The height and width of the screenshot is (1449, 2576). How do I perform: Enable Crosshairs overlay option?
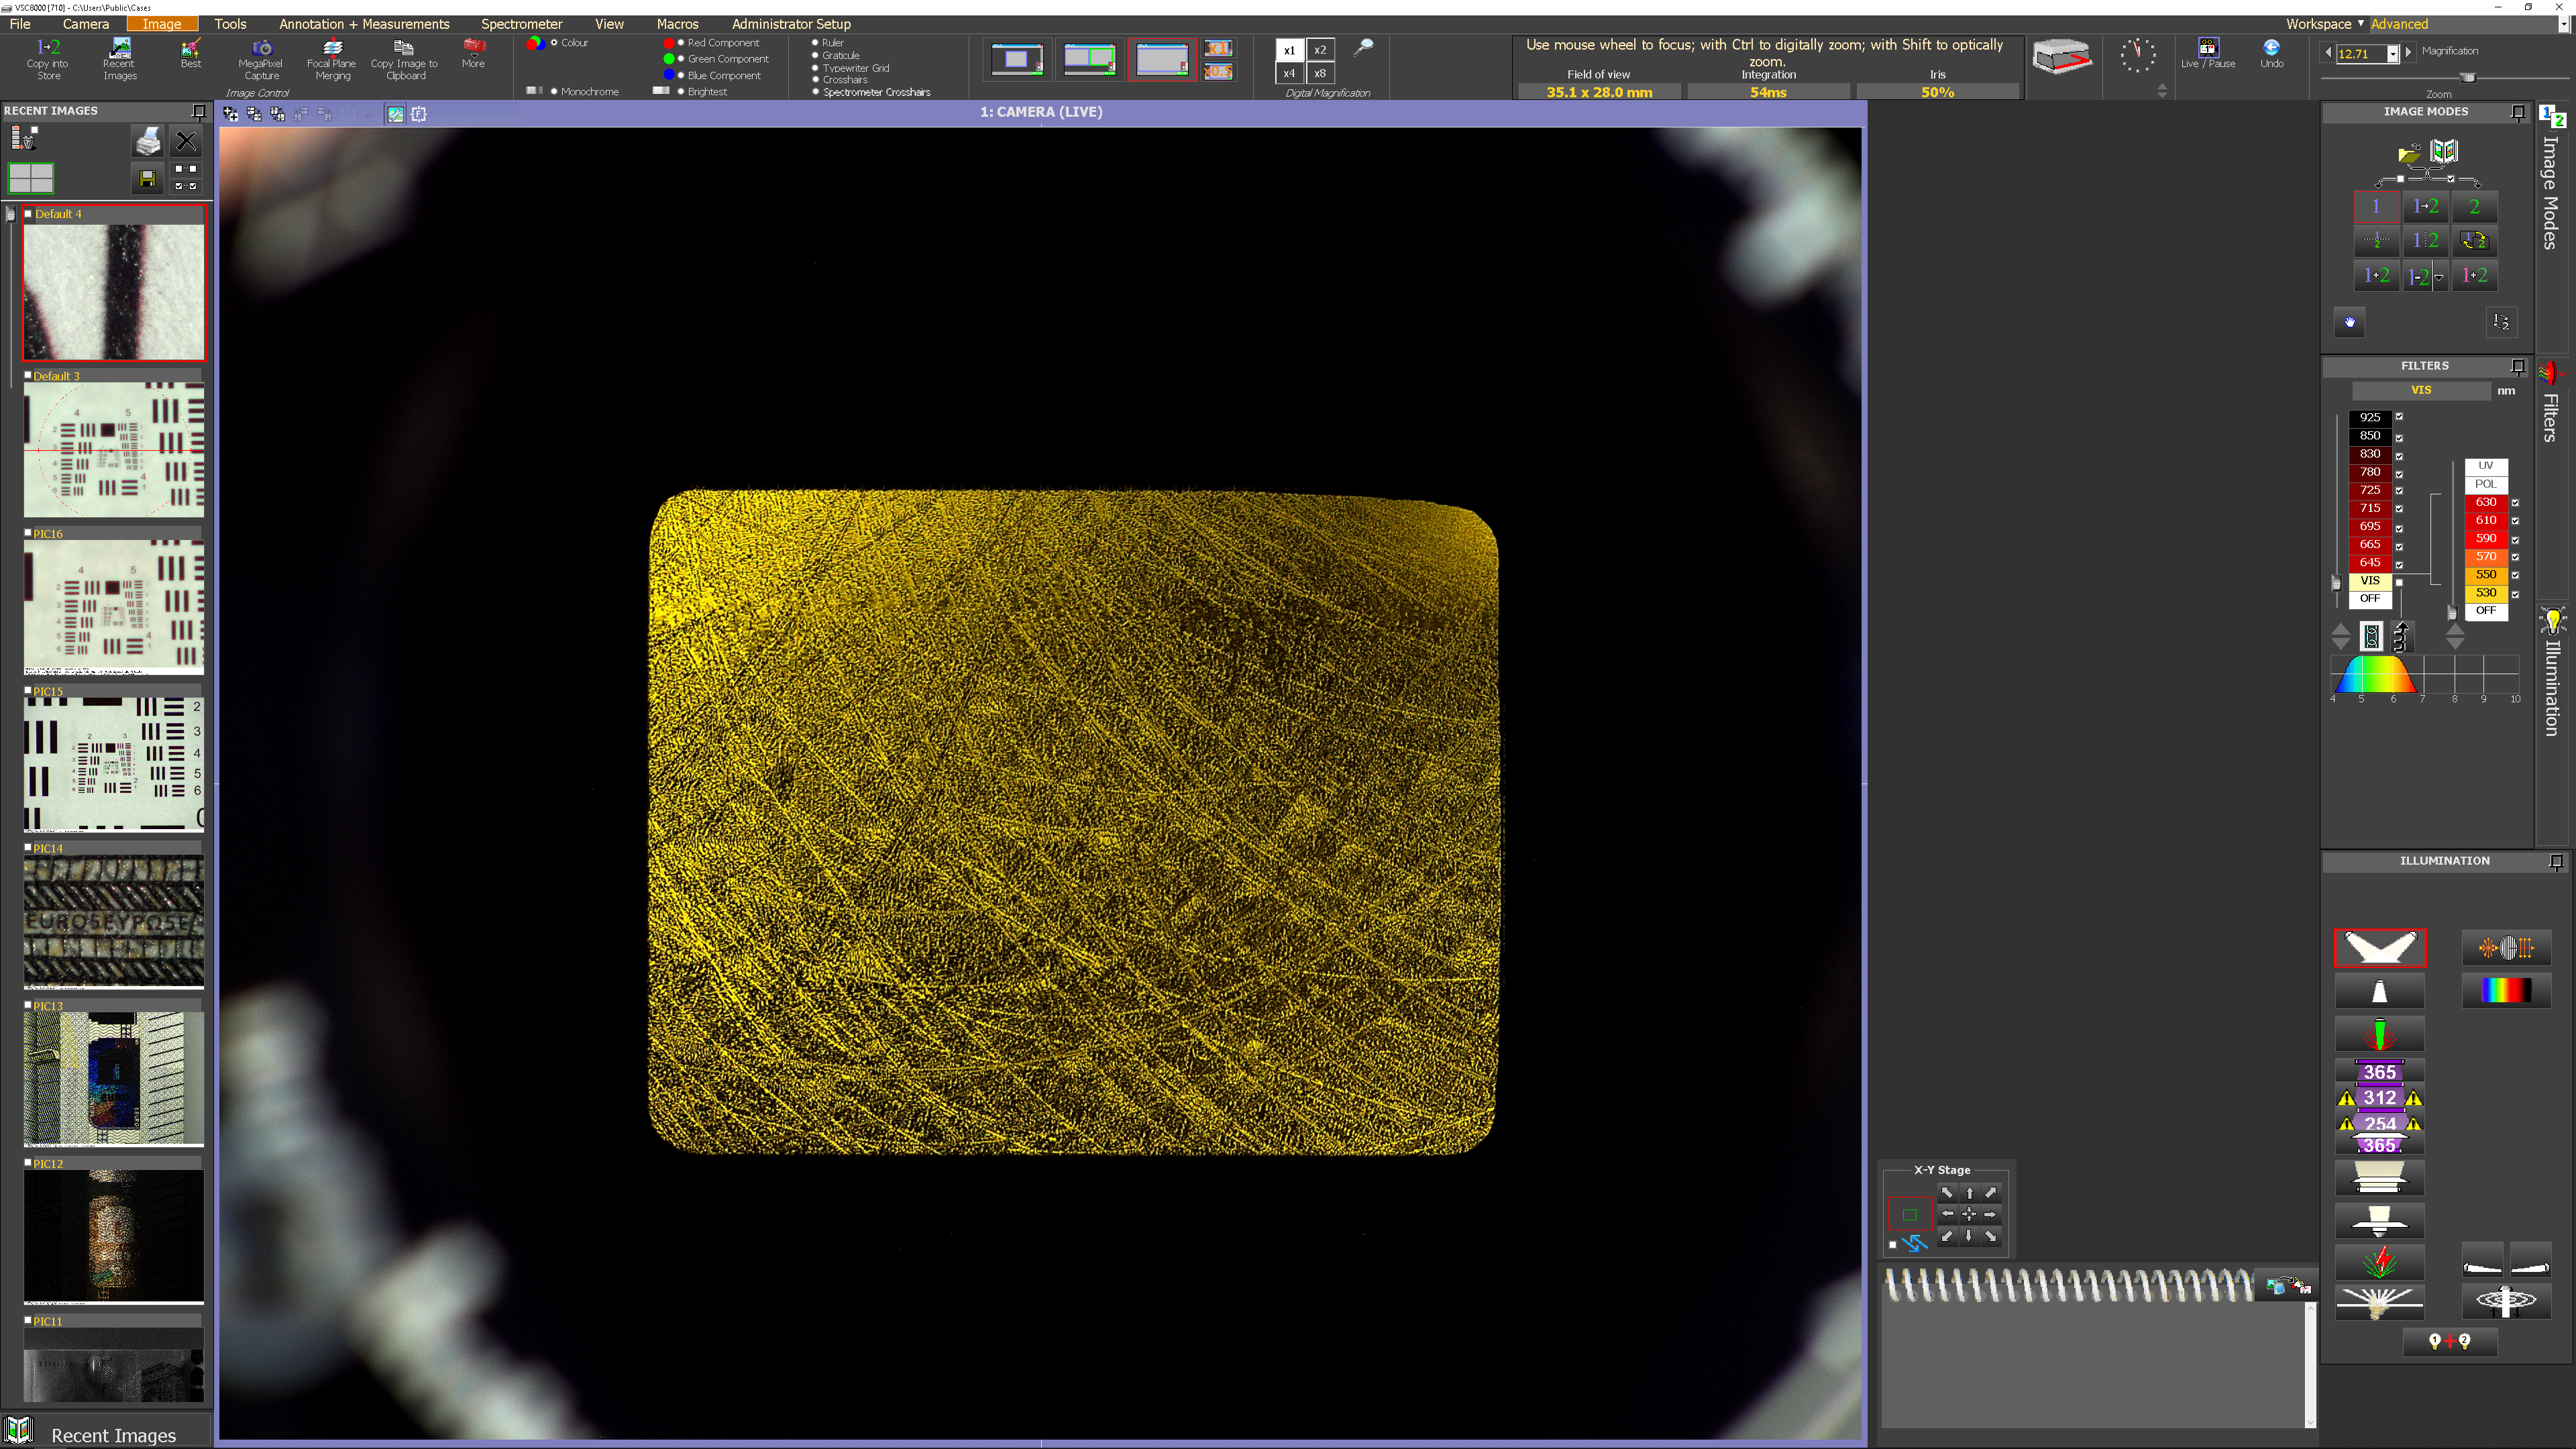(x=816, y=80)
